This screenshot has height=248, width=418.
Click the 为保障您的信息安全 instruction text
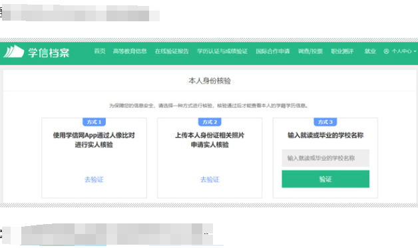click(x=209, y=106)
